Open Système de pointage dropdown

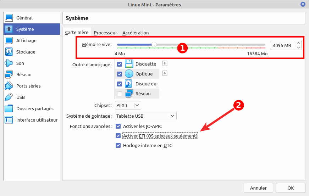coord(146,116)
